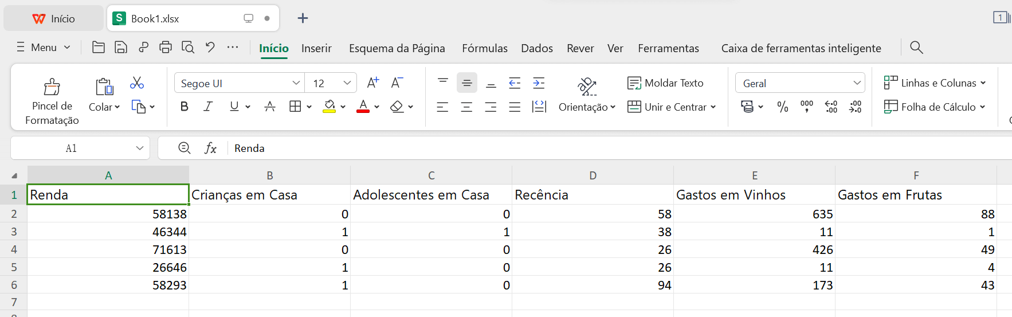The height and width of the screenshot is (317, 1012).
Task: Toggle underline formatting
Action: point(234,107)
